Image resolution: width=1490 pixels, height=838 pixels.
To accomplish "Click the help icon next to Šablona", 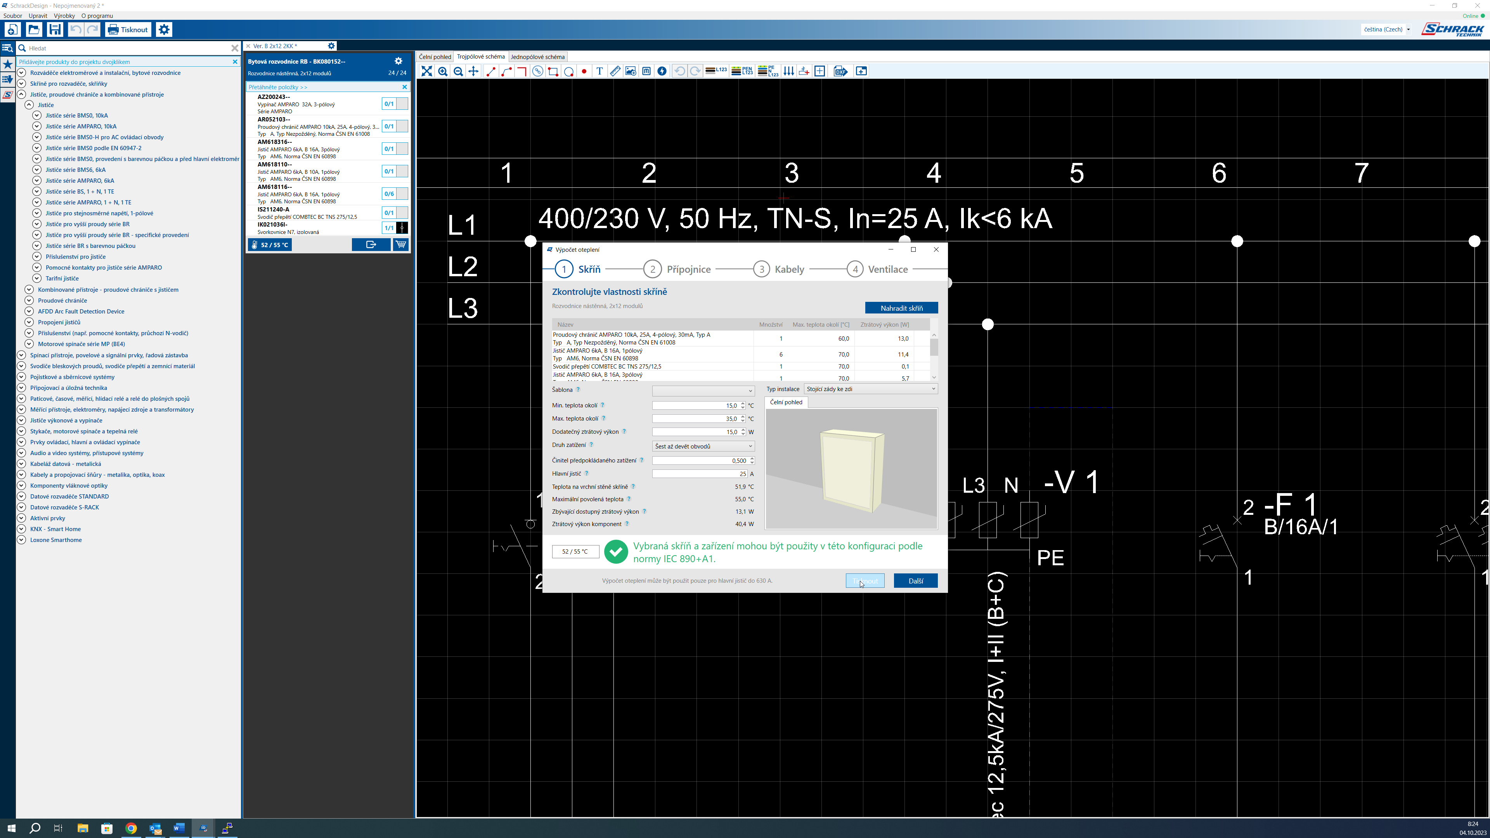I will (x=578, y=390).
